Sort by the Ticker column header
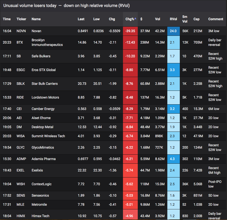The width and height of the screenshot is (227, 220). pos(21,19)
